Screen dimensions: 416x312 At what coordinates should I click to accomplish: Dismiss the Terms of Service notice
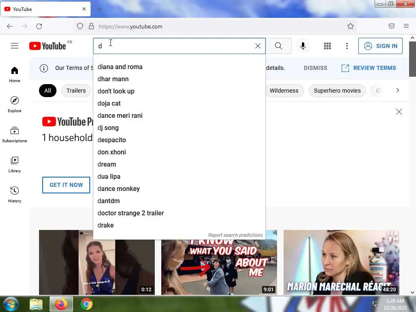[315, 68]
